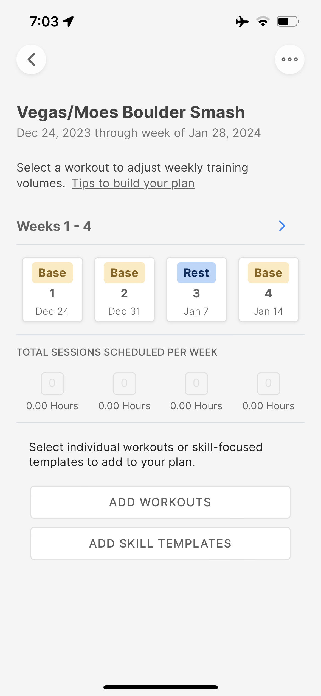321x696 pixels.
Task: Tap the week 3 session count box
Action: (196, 383)
